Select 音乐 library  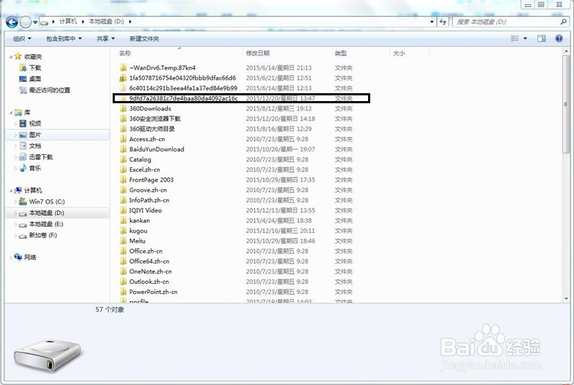click(x=35, y=168)
